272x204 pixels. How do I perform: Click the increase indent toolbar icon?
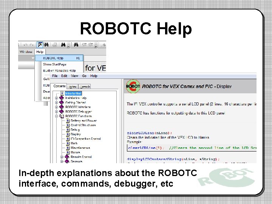click(91, 45)
